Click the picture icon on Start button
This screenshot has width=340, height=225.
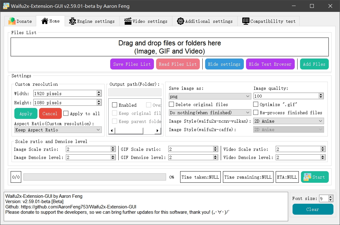[307, 177]
